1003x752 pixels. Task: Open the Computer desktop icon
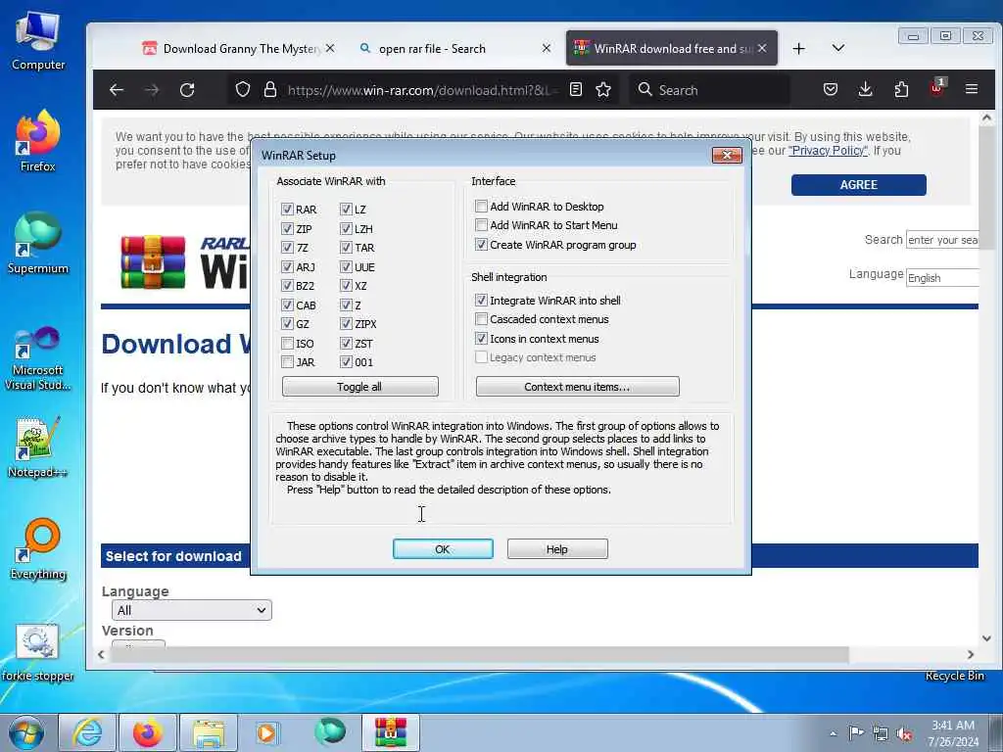(38, 40)
